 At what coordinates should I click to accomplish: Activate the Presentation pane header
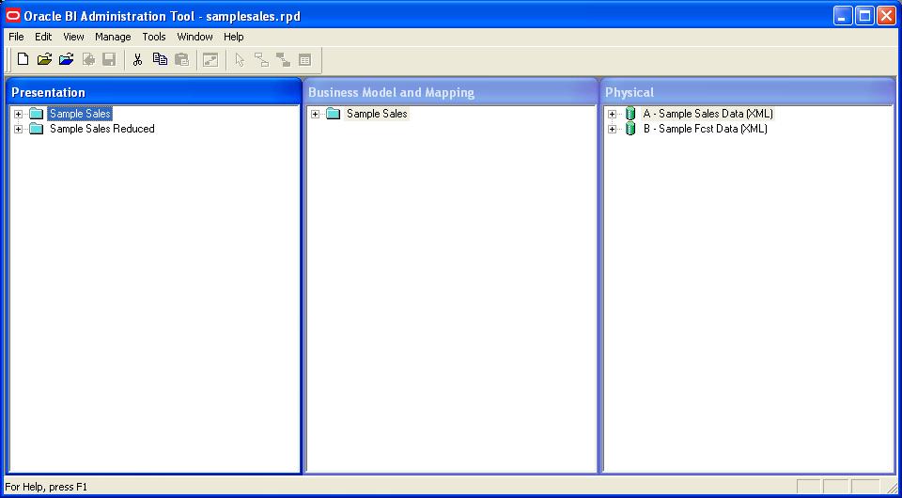153,92
